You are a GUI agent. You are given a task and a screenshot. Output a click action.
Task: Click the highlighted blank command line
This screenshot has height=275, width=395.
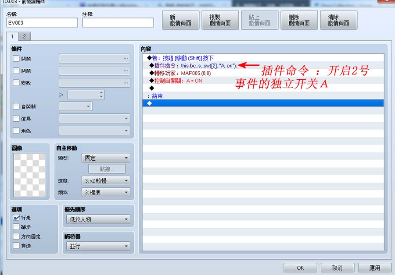tap(263, 103)
